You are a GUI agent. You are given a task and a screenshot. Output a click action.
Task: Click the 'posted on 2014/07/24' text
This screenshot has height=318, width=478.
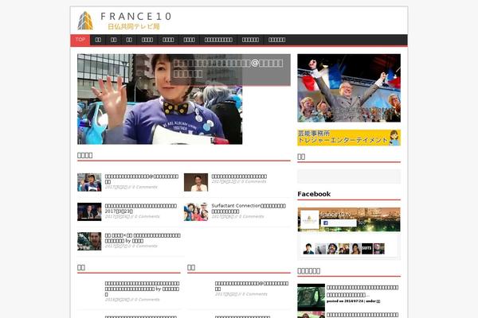345,301
